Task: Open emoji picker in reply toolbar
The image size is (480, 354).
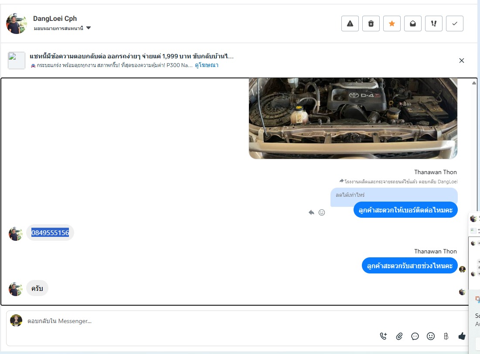Action: tap(431, 336)
